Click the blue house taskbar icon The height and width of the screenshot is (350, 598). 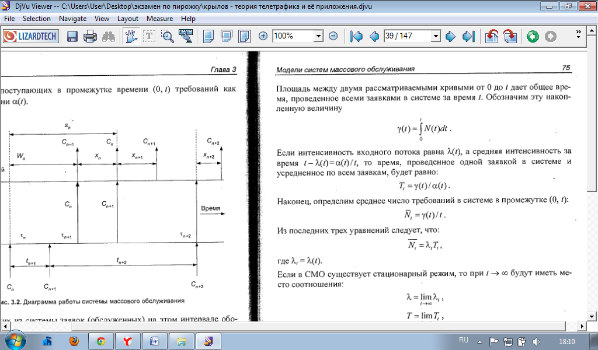click(x=47, y=341)
